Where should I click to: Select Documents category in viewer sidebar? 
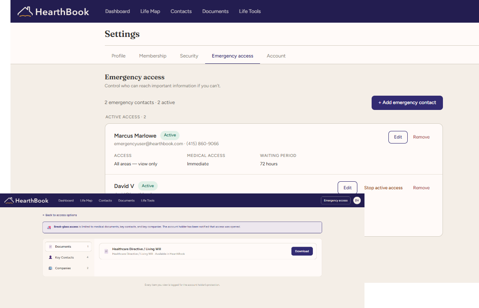[68, 247]
